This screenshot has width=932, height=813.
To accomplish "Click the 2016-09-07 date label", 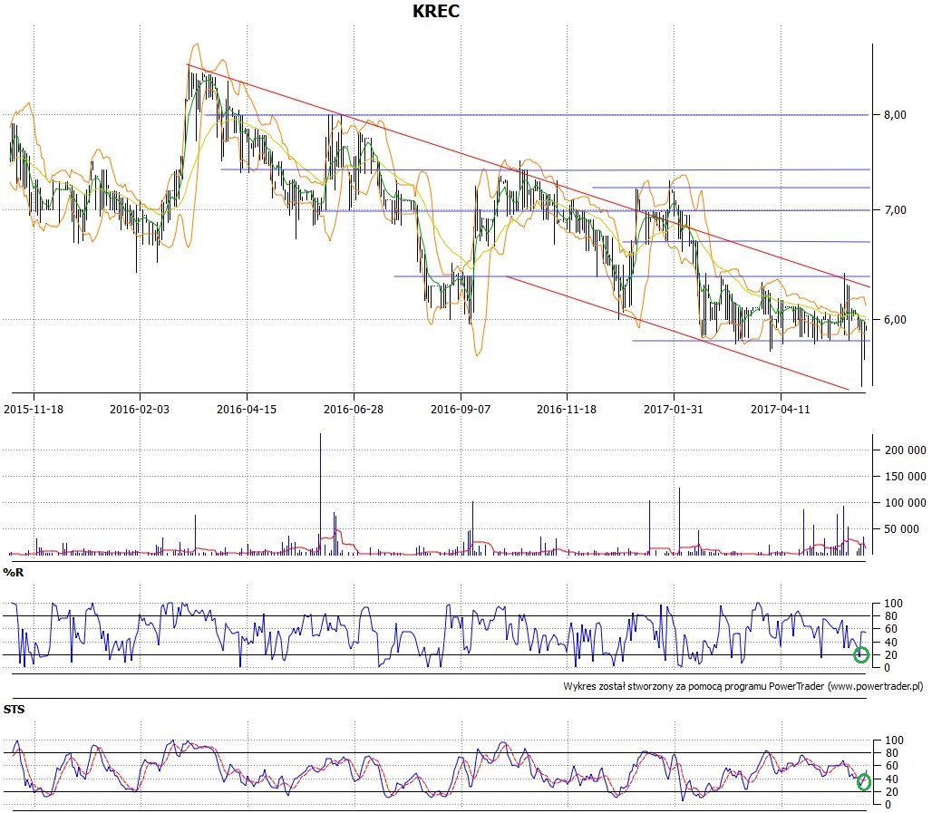I will click(x=461, y=409).
